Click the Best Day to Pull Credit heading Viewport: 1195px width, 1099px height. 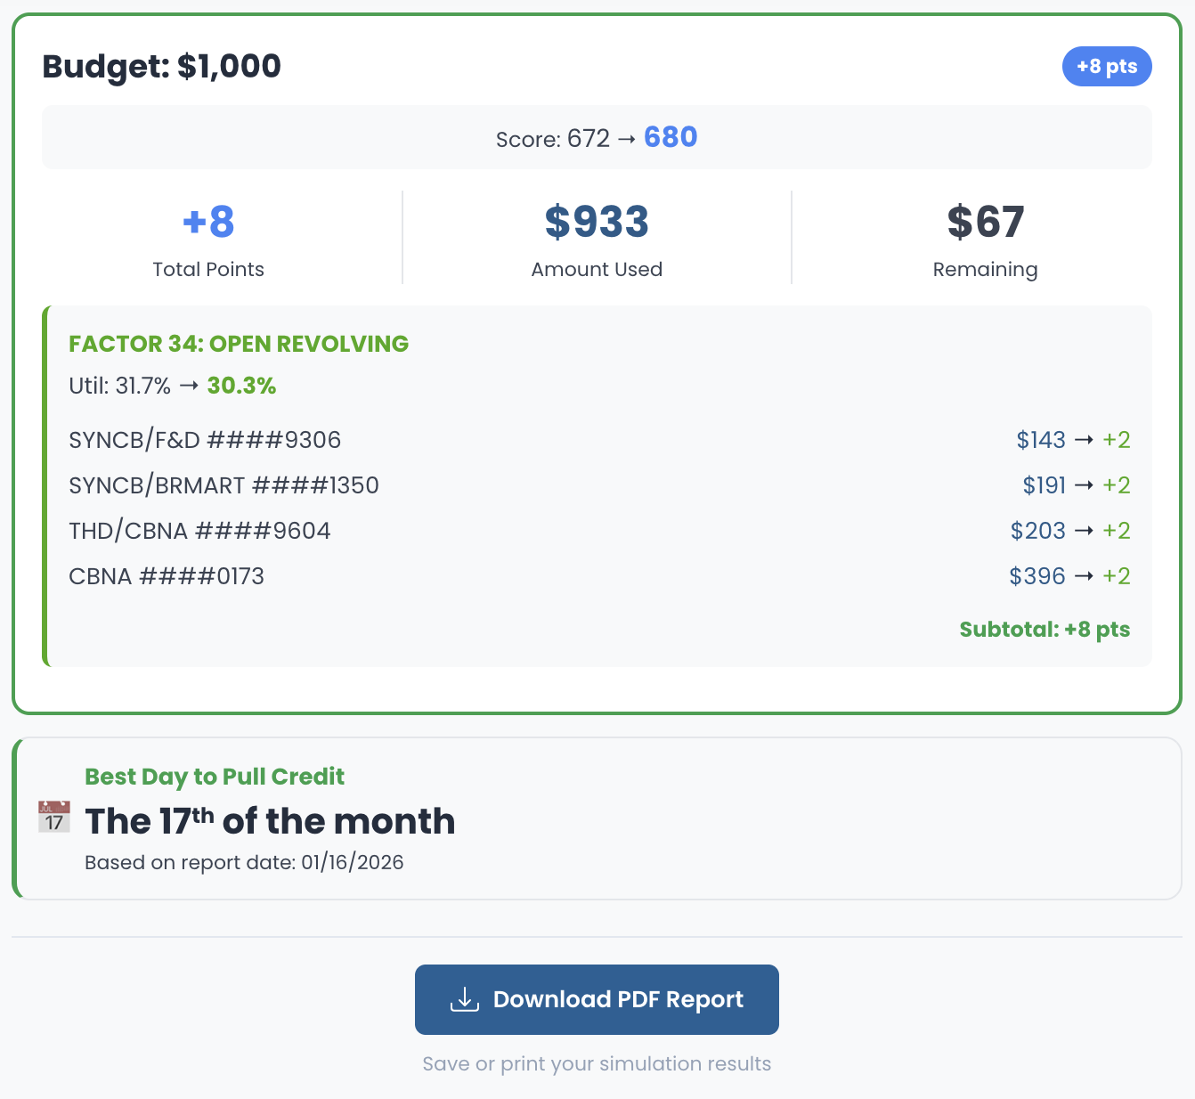coord(215,777)
